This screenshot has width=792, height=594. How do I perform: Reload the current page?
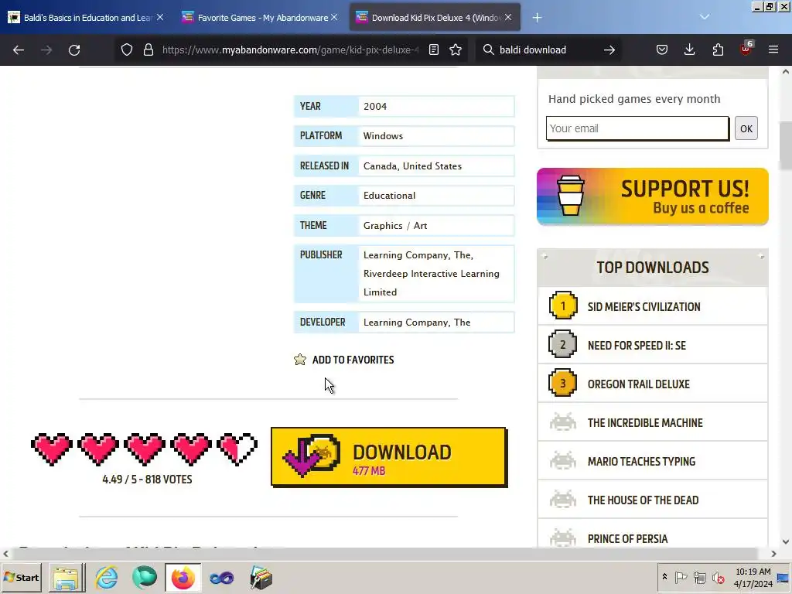click(74, 50)
